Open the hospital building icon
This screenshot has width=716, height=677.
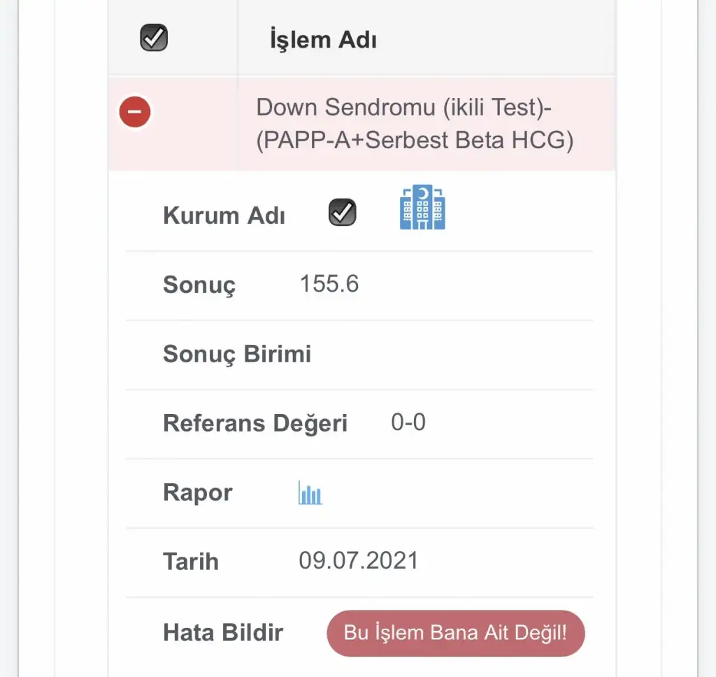(x=422, y=208)
